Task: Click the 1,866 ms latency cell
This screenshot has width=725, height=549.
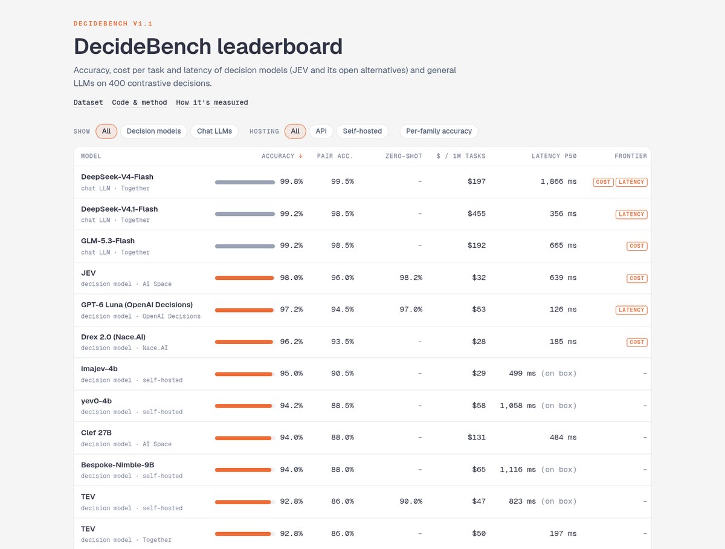Action: pyautogui.click(x=559, y=182)
